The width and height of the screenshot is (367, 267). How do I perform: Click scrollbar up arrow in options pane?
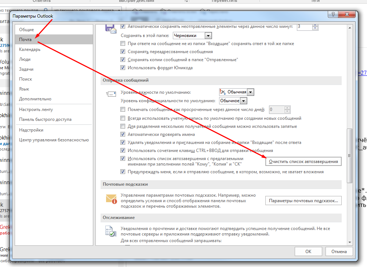click(350, 28)
